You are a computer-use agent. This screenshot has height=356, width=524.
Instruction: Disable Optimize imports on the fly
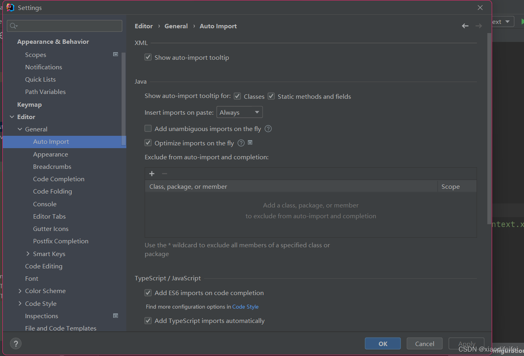148,143
